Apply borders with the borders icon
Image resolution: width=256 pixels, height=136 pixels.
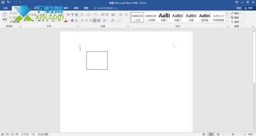119,20
